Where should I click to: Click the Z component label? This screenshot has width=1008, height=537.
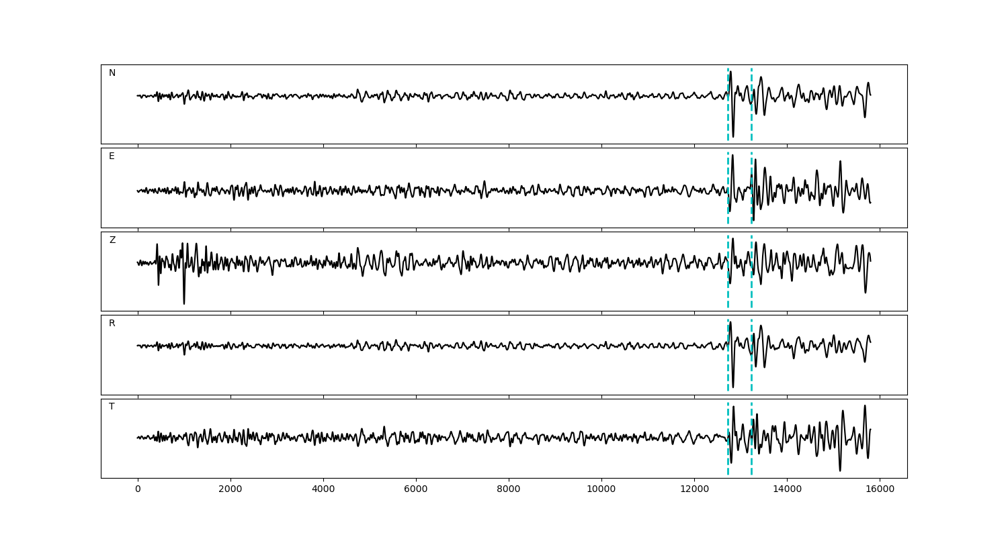click(x=112, y=240)
